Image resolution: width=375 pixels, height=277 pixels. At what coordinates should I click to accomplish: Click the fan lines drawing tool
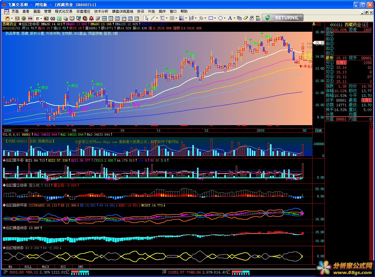point(181,18)
